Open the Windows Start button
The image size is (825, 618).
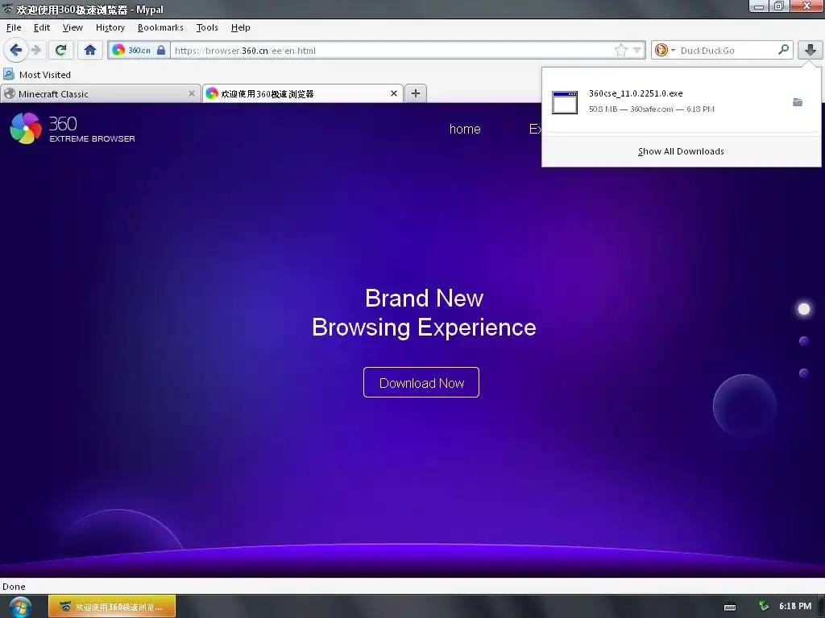pos(20,608)
